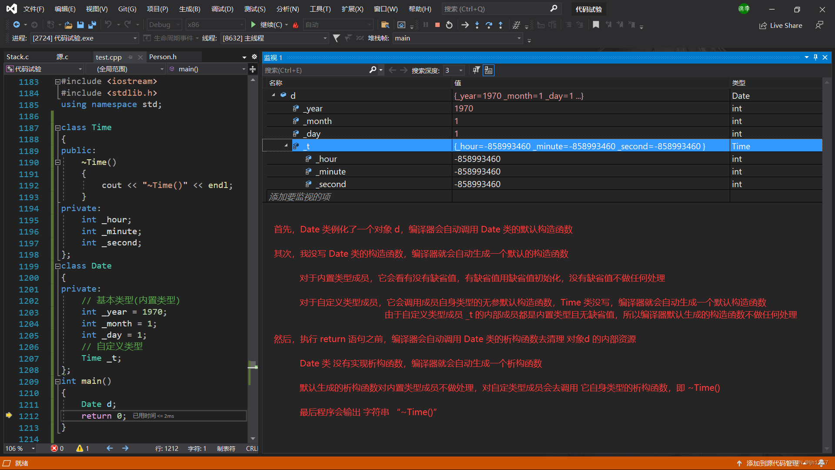Open the x86 platform dropdown
835x470 pixels.
tap(215, 25)
